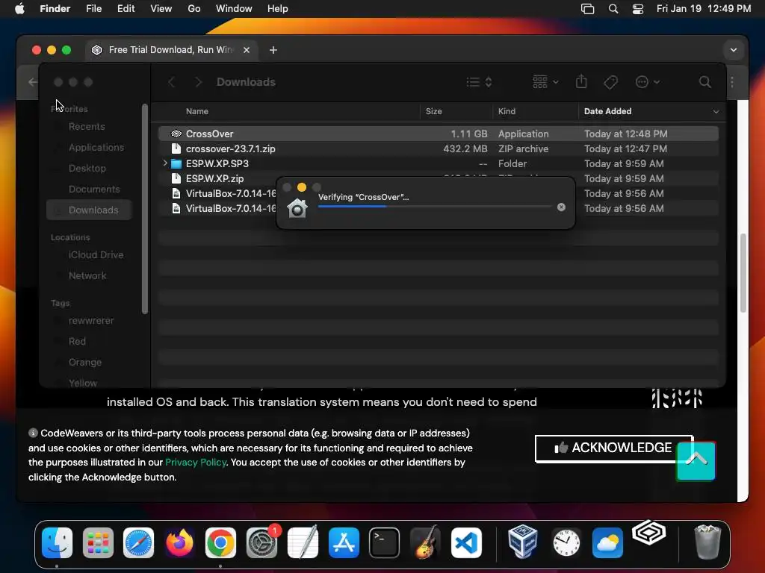Open Safari in the Dock

tap(138, 542)
